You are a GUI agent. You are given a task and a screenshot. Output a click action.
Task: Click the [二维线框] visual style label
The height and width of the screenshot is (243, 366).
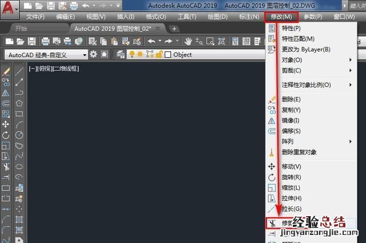(66, 69)
